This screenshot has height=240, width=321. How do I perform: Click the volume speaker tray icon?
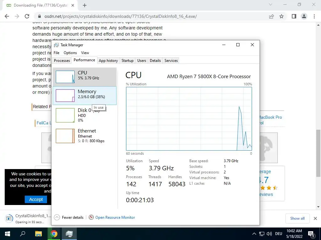[x=269, y=234]
